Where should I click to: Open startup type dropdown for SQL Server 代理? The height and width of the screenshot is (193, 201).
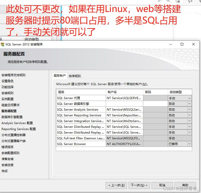pos(189,98)
